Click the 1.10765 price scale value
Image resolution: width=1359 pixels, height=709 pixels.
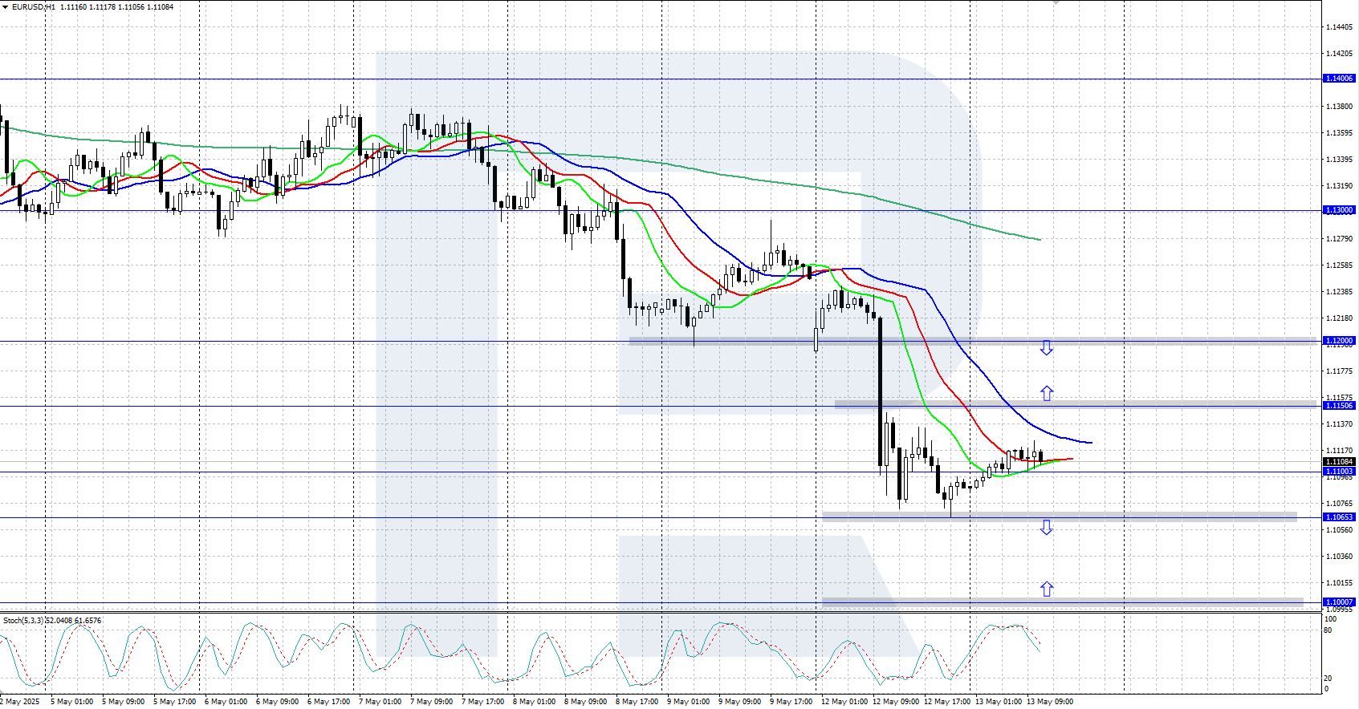pyautogui.click(x=1339, y=504)
